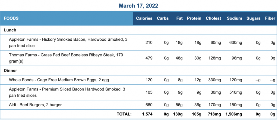Click the 1,506mg total sodium value
278x120 pixels.
coord(234,114)
